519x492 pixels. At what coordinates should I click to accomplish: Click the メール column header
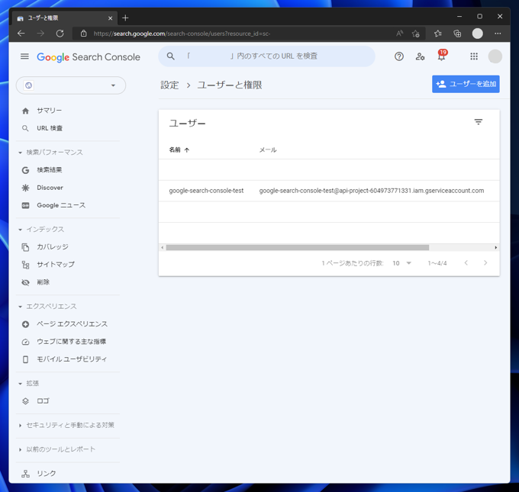[268, 150]
